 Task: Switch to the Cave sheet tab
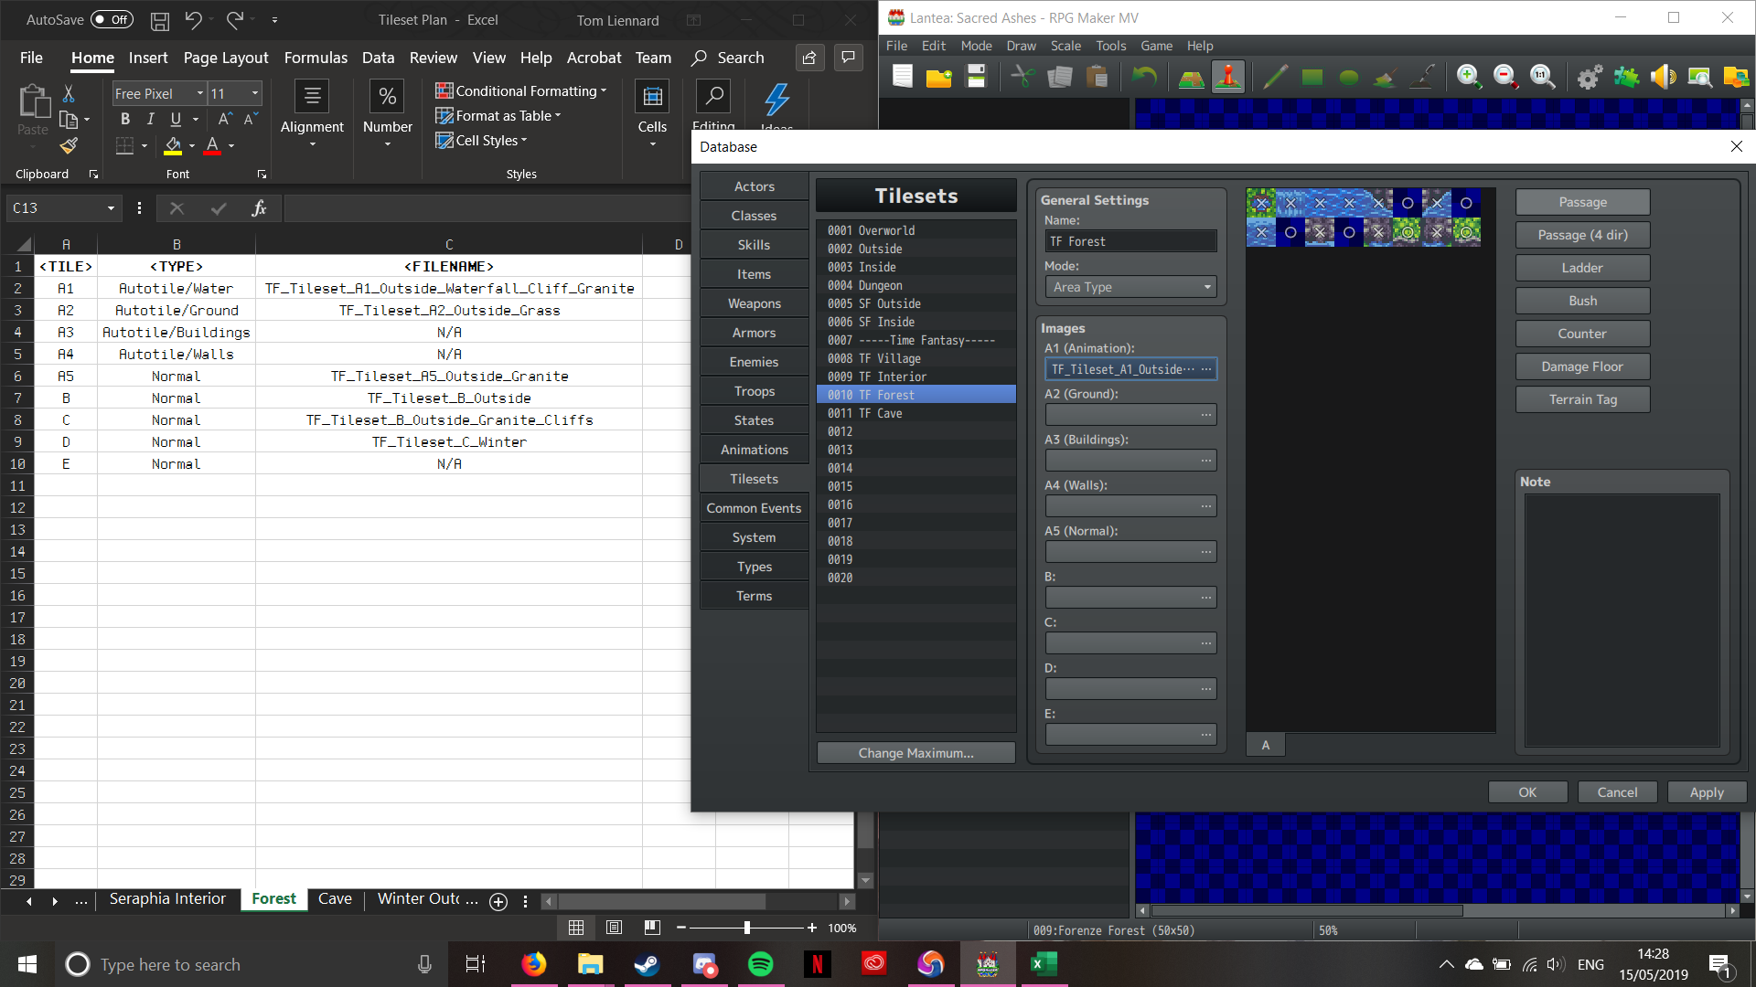click(x=335, y=899)
